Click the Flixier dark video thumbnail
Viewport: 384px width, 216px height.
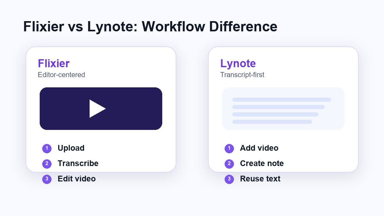[x=101, y=109]
